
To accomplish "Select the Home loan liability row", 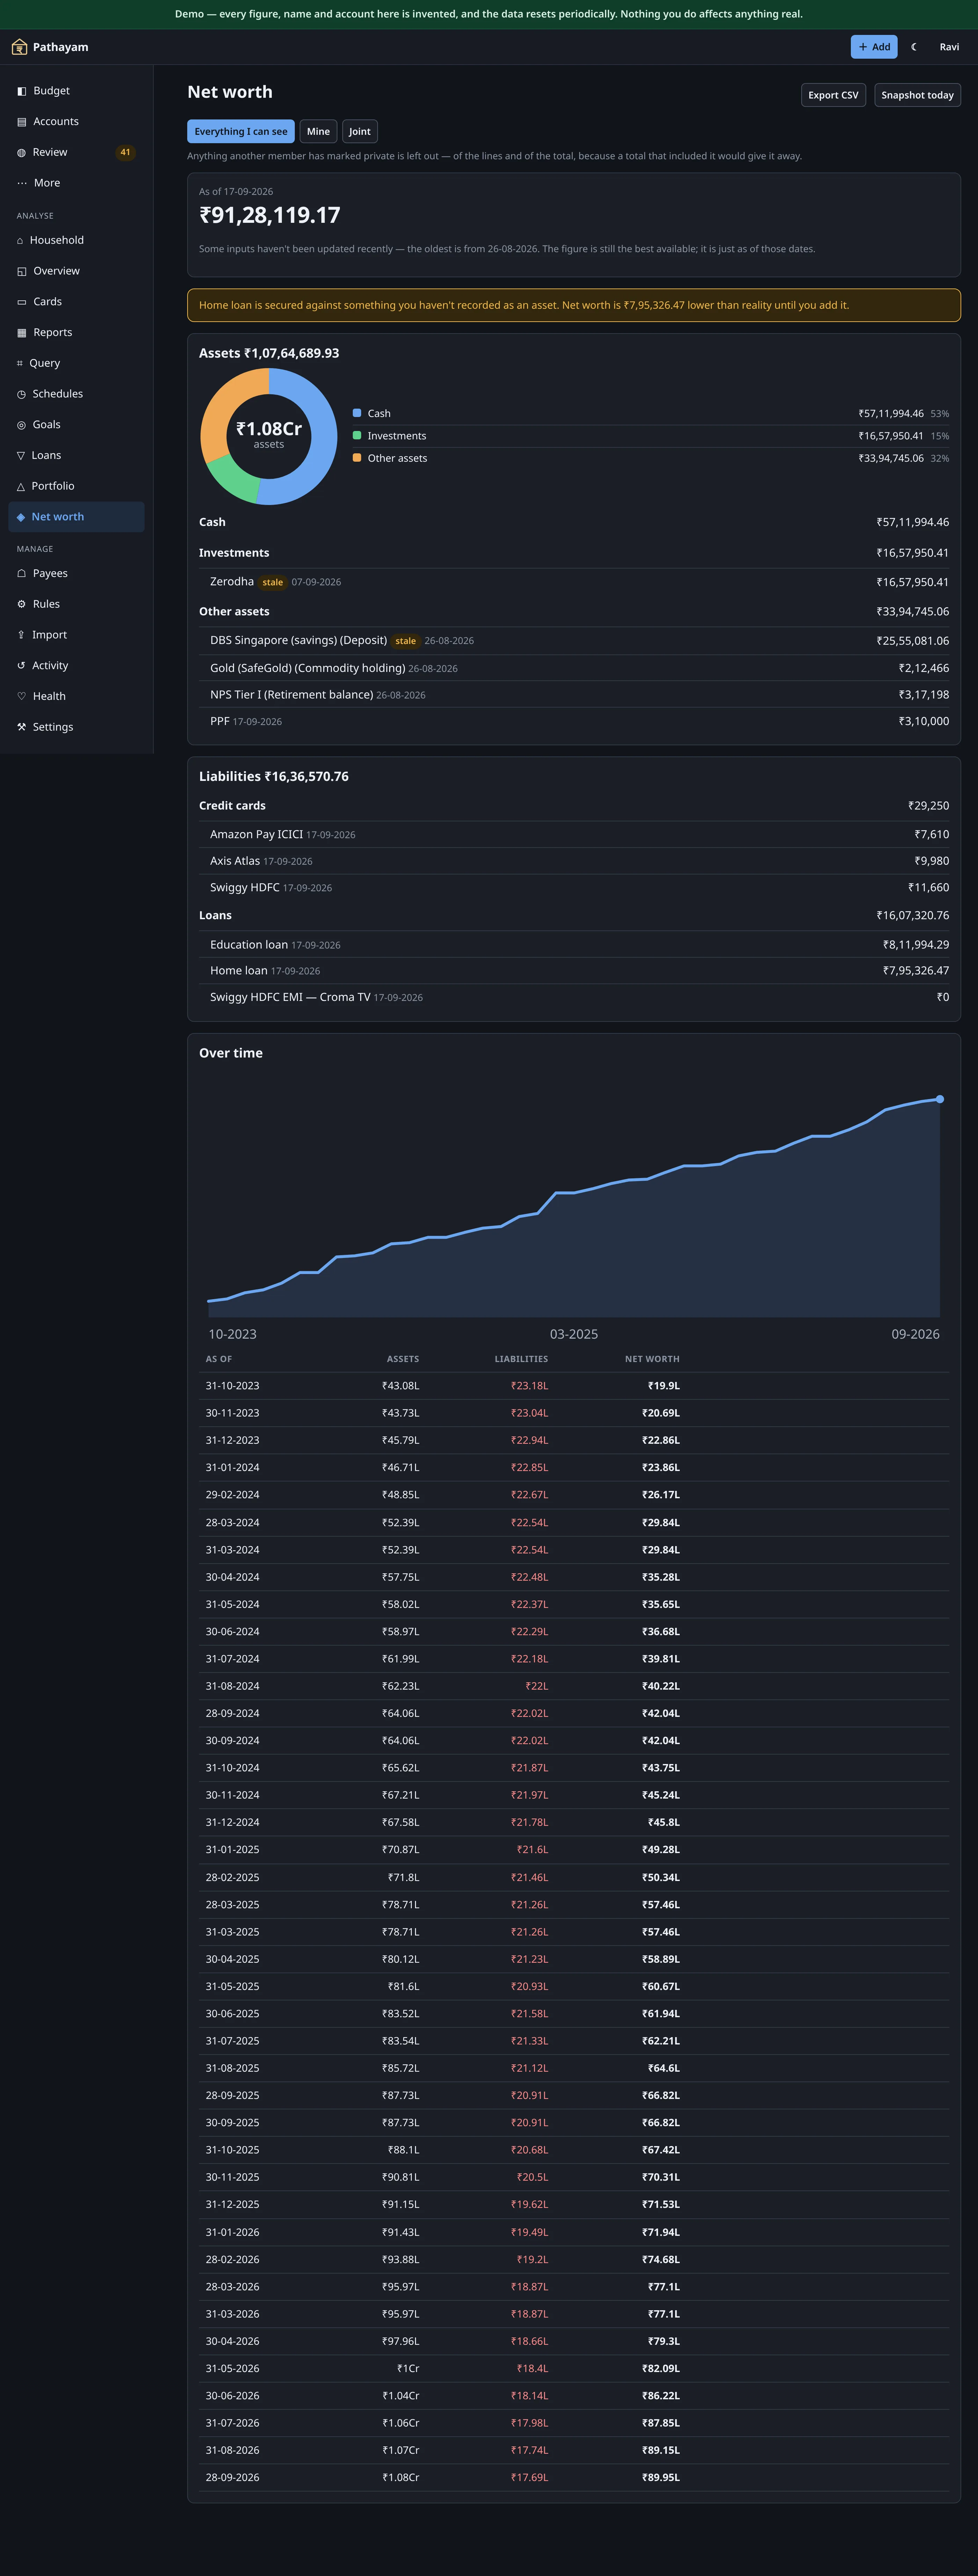I will click(x=574, y=971).
